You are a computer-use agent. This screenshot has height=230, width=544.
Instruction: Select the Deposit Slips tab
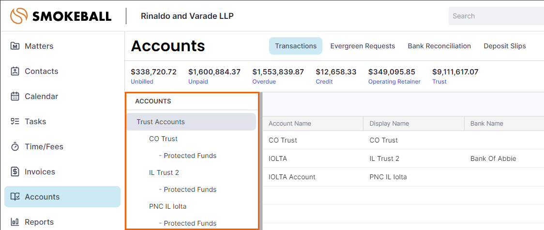click(505, 46)
